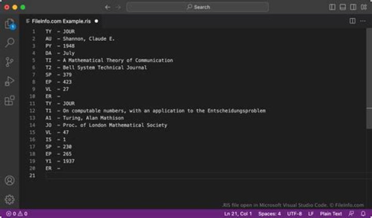
Task: Select the FileInfo.com Example.ris tab
Action: pos(61,21)
